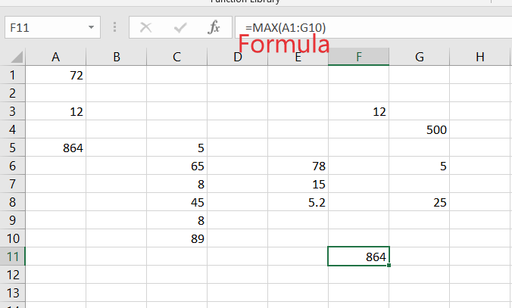
Task: Select row 9 header
Action: pyautogui.click(x=13, y=220)
